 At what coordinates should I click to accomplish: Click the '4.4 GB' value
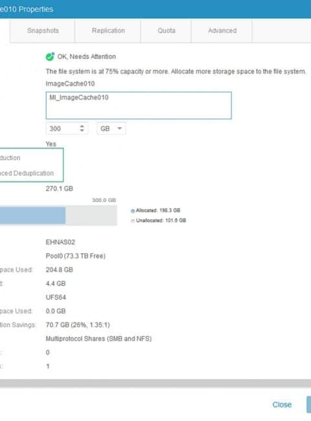56,284
